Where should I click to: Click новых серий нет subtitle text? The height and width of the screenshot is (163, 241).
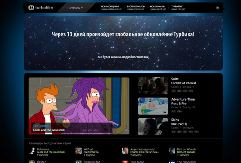[158, 9]
